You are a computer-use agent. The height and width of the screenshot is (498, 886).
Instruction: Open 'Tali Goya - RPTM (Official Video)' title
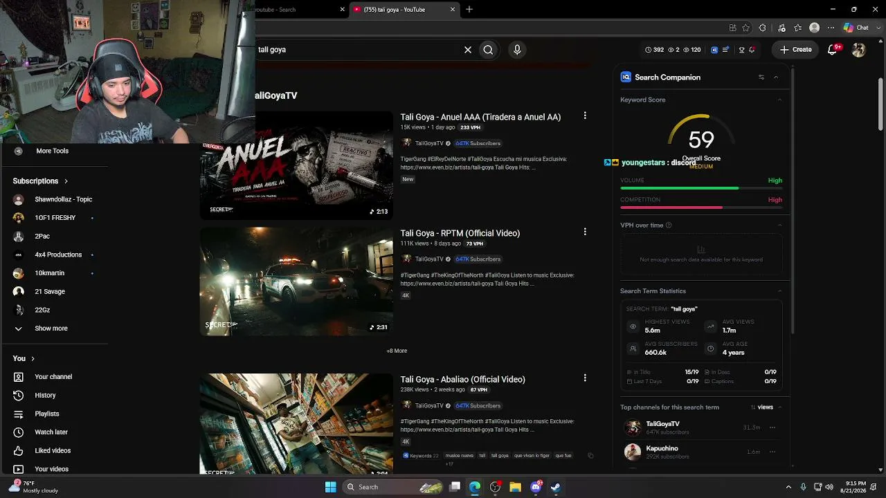tap(460, 233)
